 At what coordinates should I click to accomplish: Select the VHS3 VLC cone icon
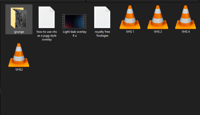tap(19, 55)
